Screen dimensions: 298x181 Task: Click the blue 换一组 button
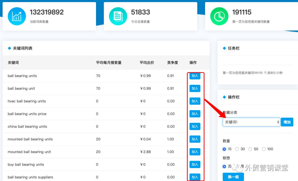(x=233, y=177)
